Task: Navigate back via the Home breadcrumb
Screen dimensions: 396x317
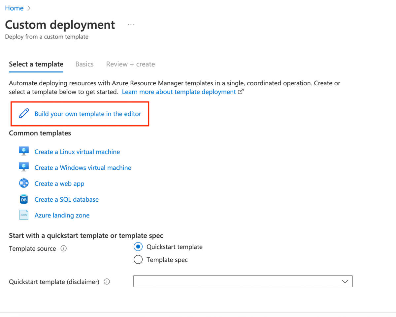Action: 14,8
